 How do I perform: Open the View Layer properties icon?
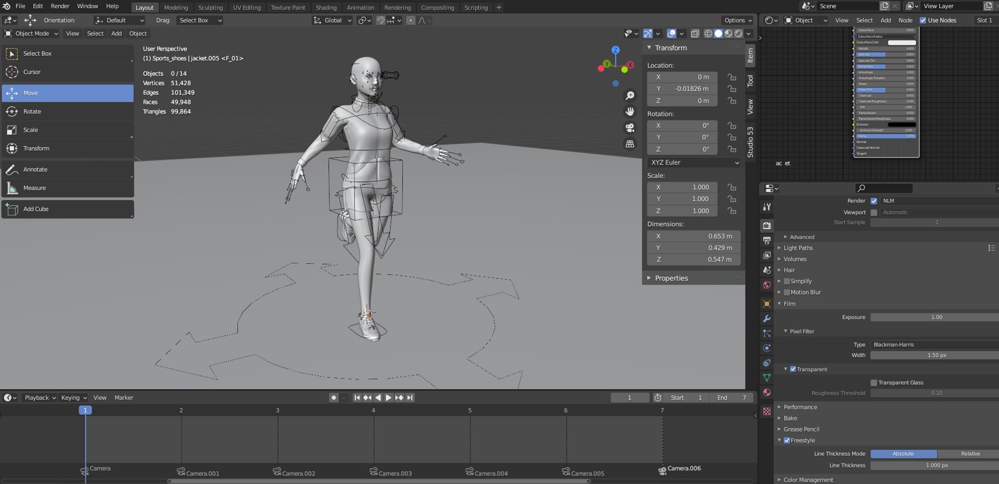click(x=767, y=255)
